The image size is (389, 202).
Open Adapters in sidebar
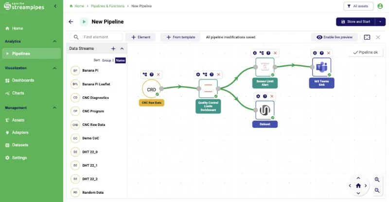(32, 133)
